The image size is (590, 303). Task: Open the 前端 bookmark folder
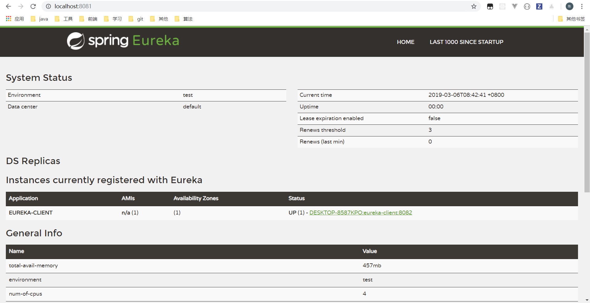pos(88,19)
